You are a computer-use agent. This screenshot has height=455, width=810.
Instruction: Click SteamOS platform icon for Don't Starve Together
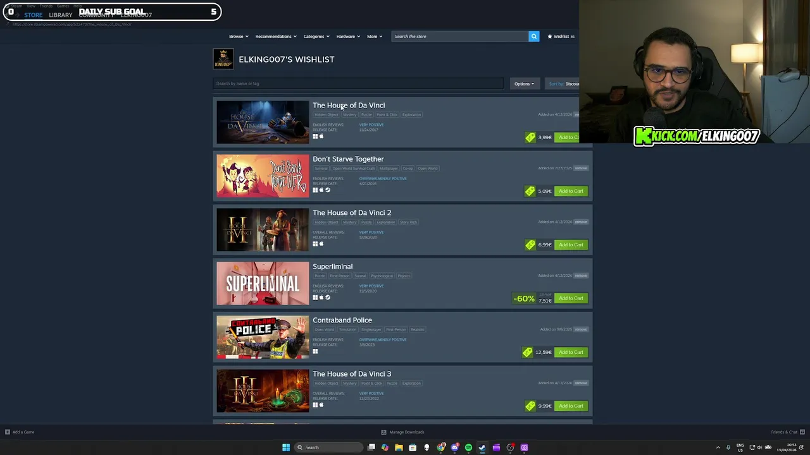pos(328,190)
